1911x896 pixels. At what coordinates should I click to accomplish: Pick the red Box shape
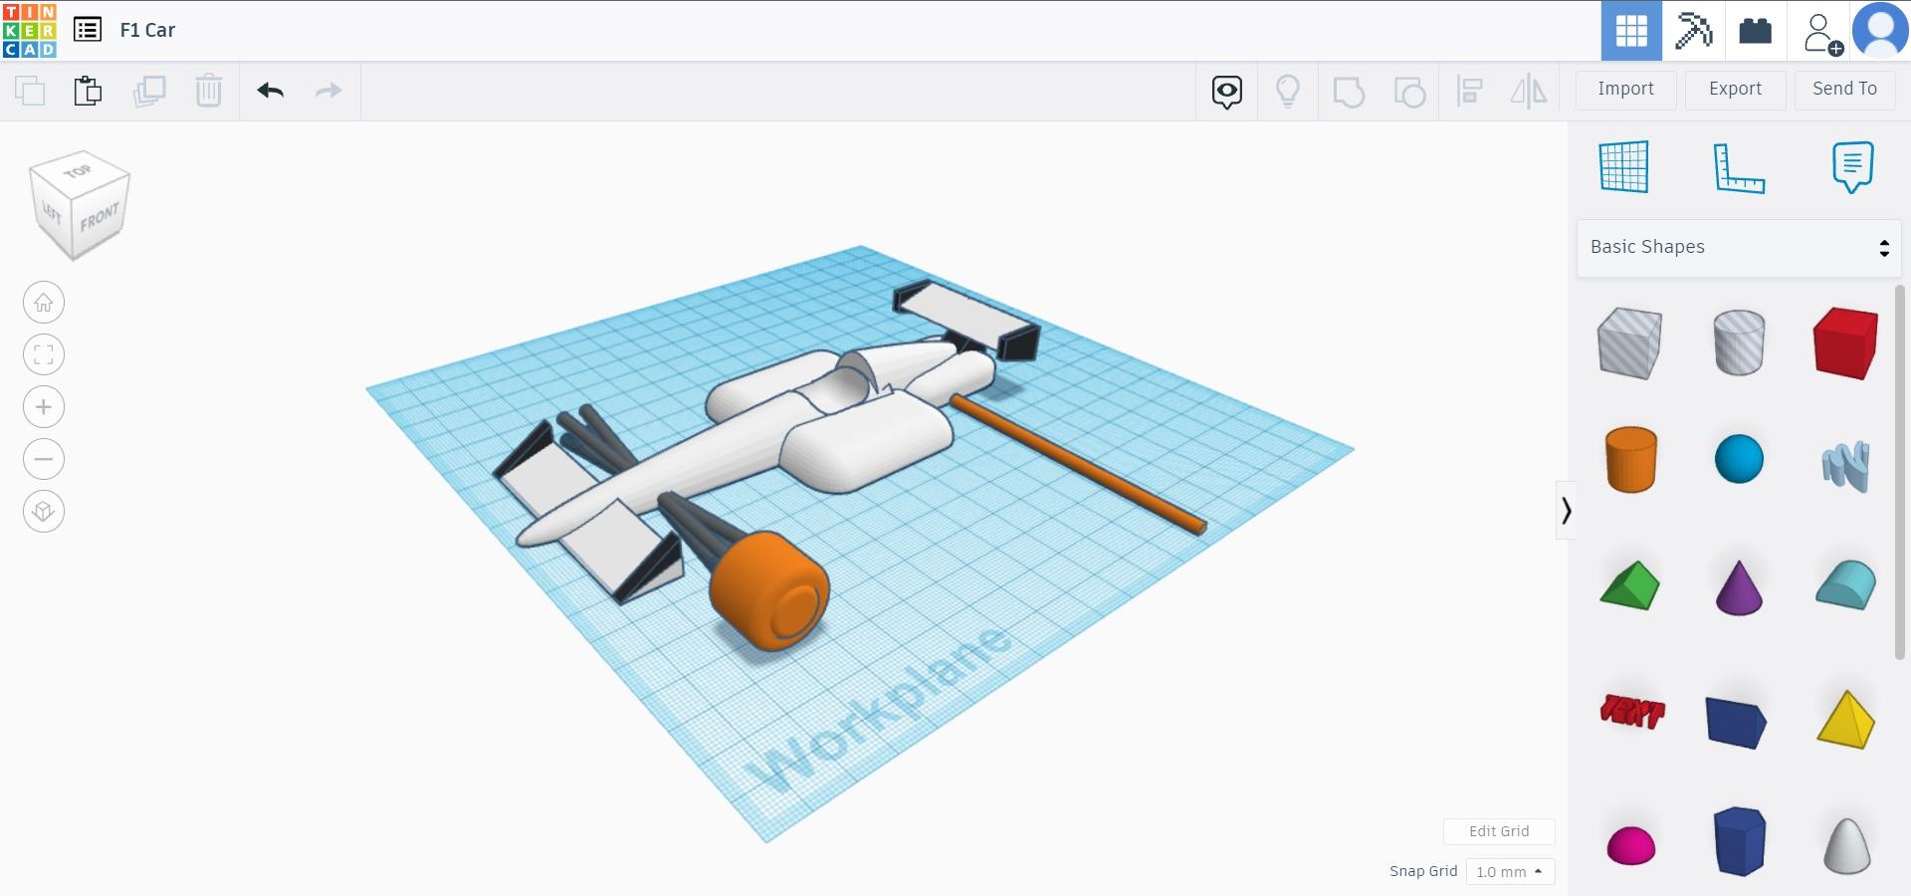(1846, 342)
